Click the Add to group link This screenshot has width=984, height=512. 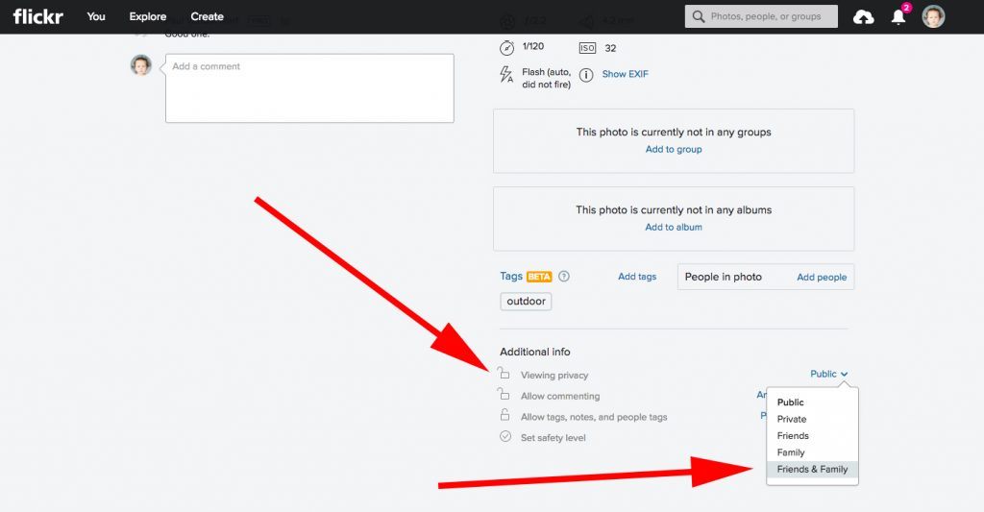(674, 150)
